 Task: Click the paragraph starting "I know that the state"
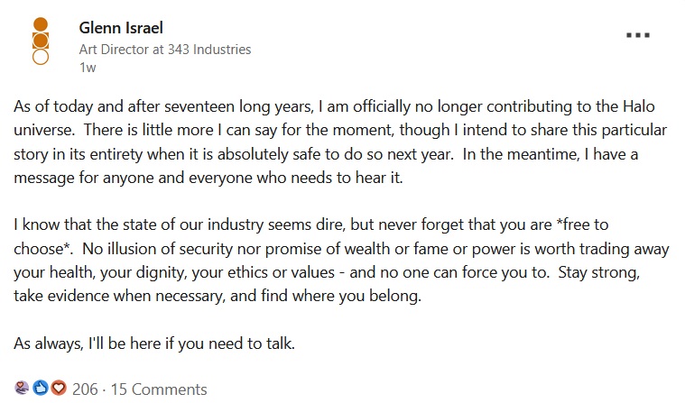pyautogui.click(x=325, y=260)
